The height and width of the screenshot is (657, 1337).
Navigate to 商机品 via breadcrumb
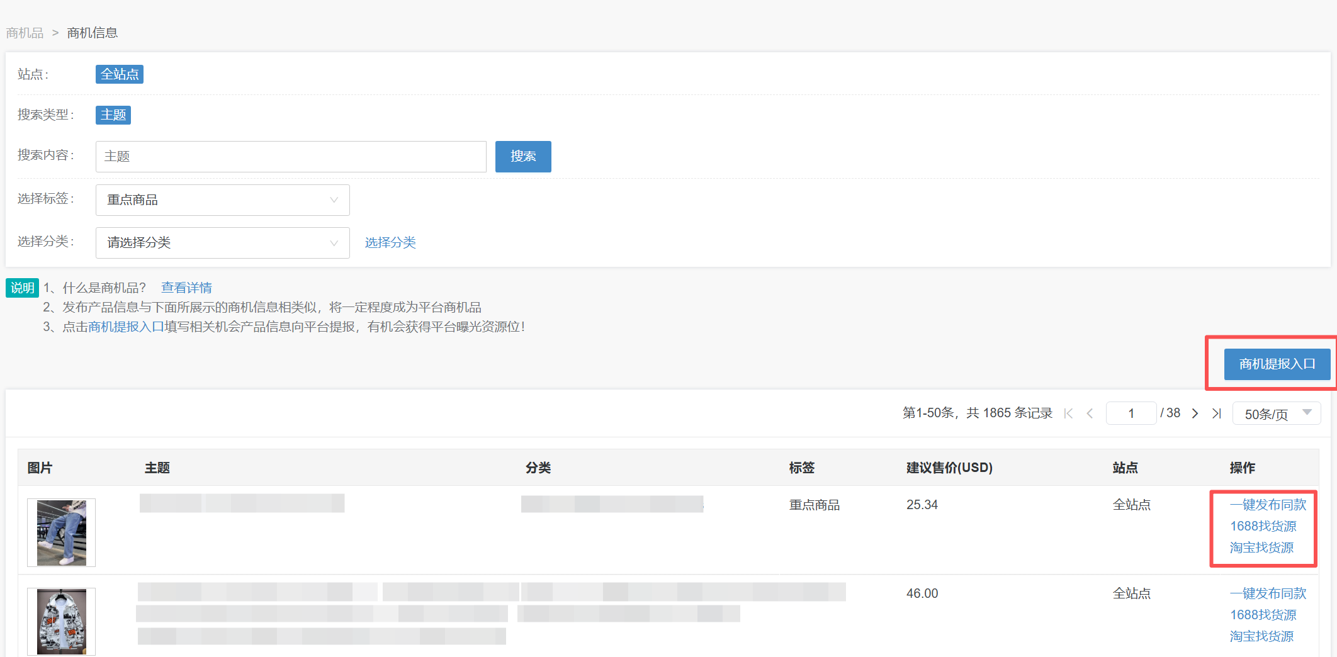click(25, 32)
